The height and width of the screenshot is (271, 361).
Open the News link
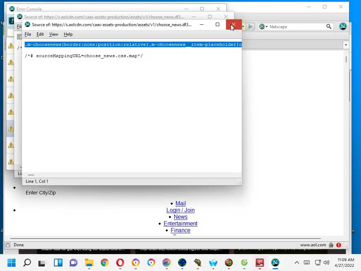(180, 217)
